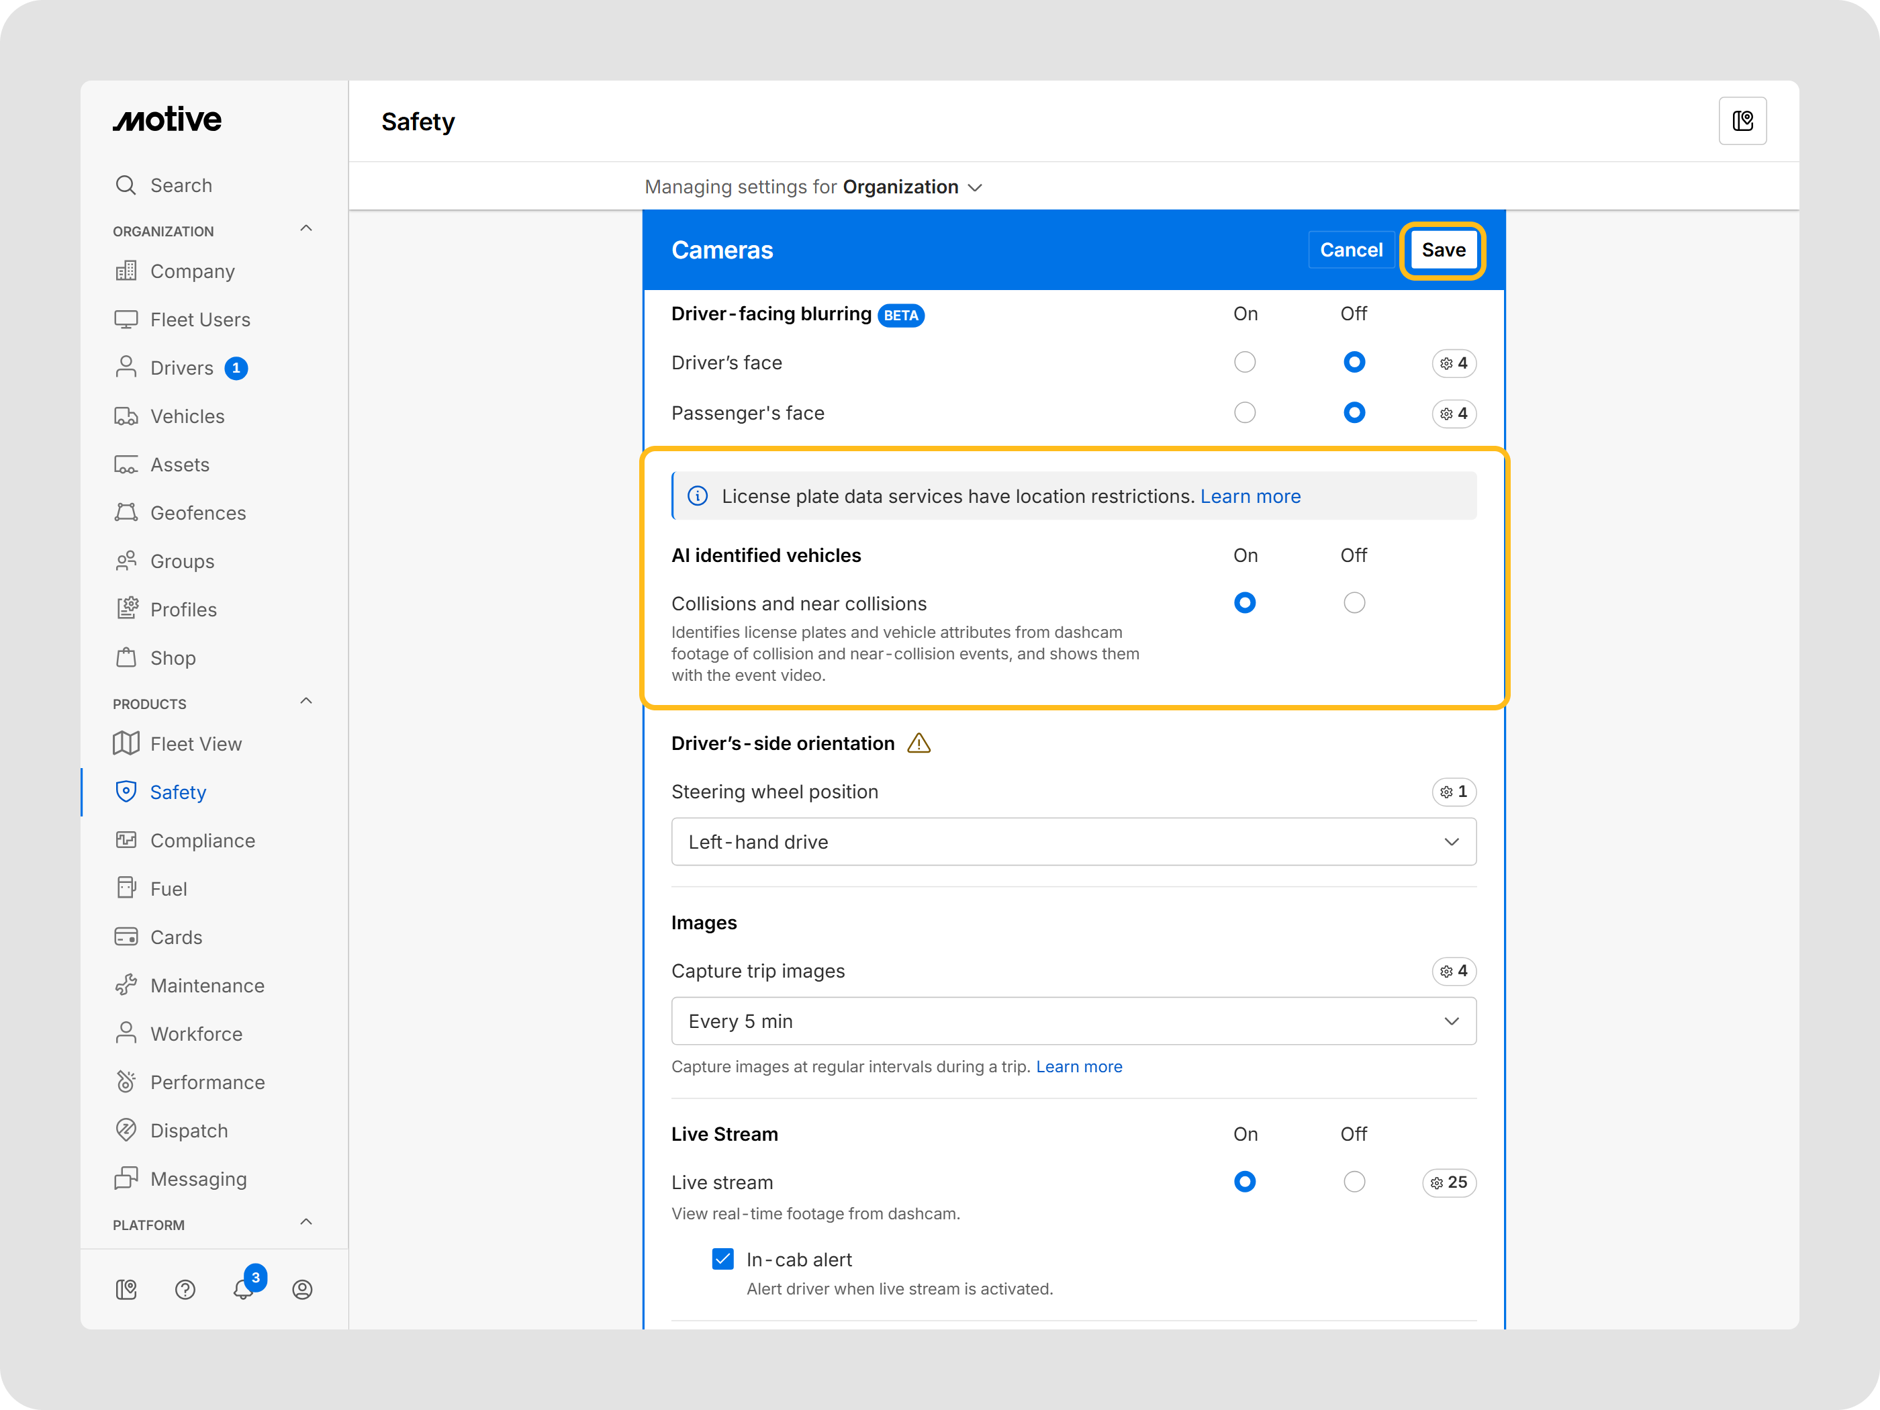Viewport: 1880px width, 1410px height.
Task: Click the Geofences polygon icon
Action: coord(126,512)
